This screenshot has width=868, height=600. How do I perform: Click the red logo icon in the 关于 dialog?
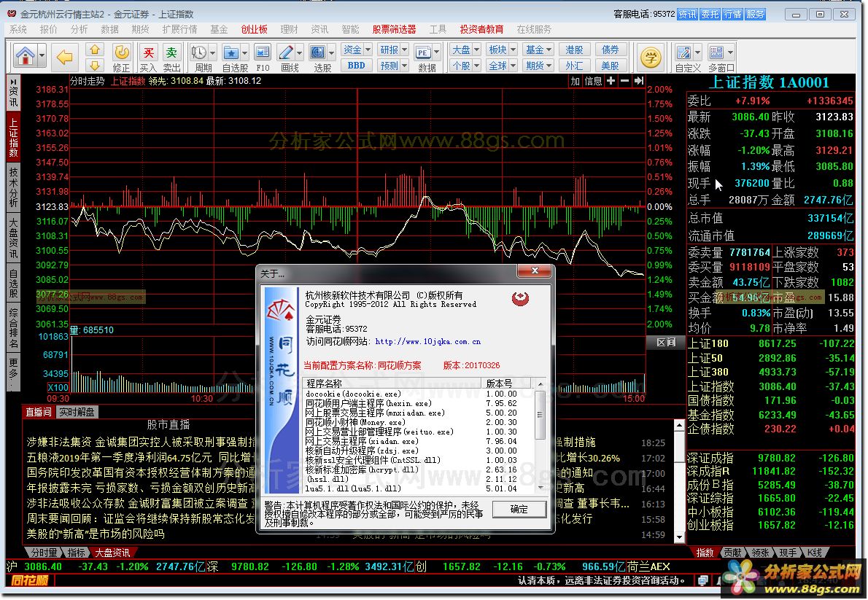[x=520, y=299]
